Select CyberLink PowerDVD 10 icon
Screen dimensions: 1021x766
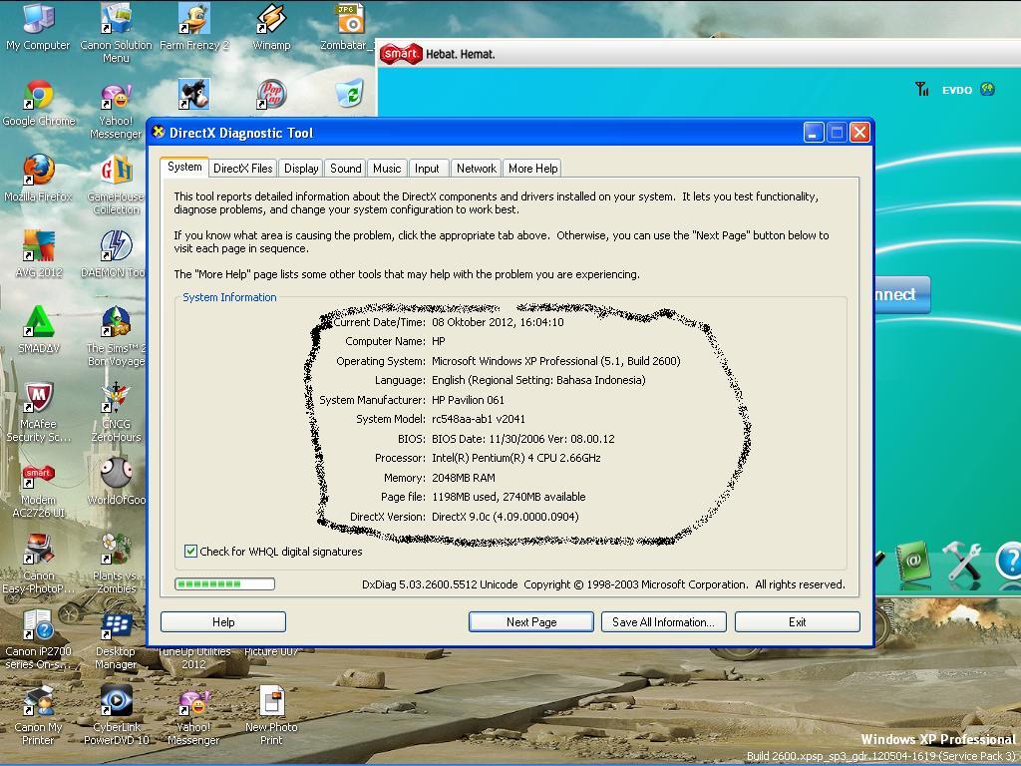point(116,702)
